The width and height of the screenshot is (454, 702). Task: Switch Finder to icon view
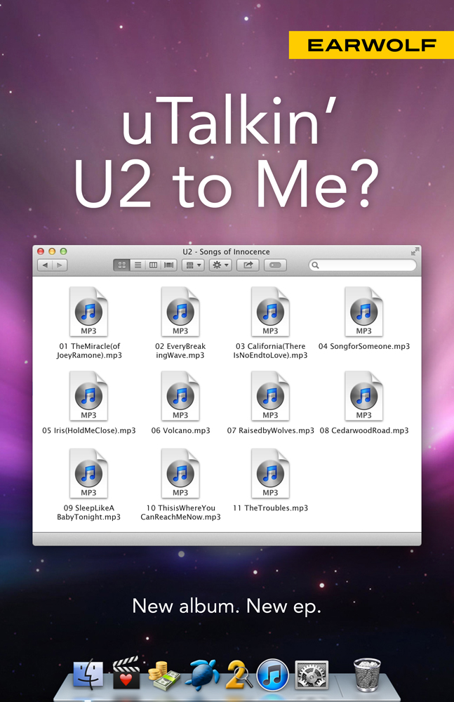click(x=122, y=265)
